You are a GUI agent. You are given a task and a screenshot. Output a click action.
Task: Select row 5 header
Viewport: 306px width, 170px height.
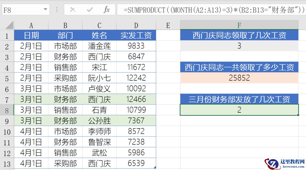7,78
